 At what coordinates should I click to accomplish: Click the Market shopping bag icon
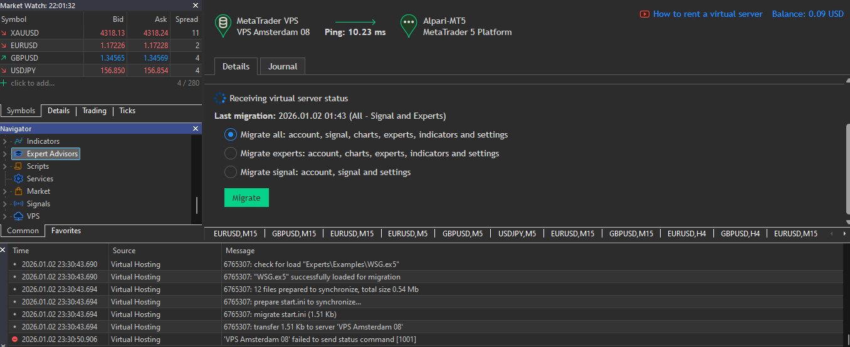(18, 191)
